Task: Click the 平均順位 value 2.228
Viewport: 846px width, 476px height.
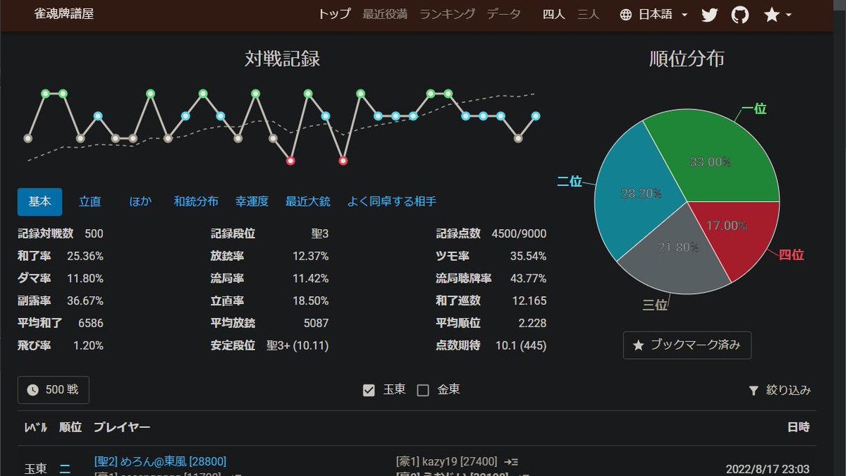Action: coord(532,323)
